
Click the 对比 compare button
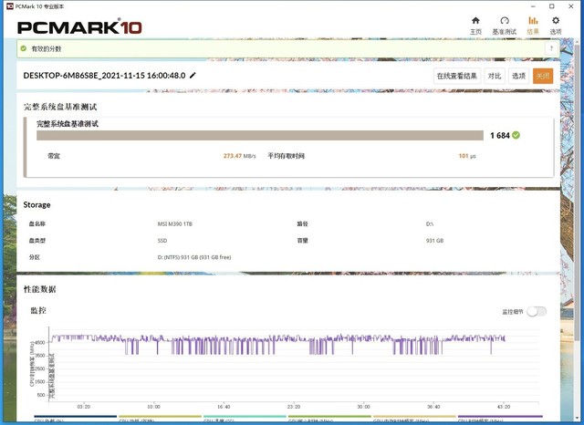coord(495,76)
